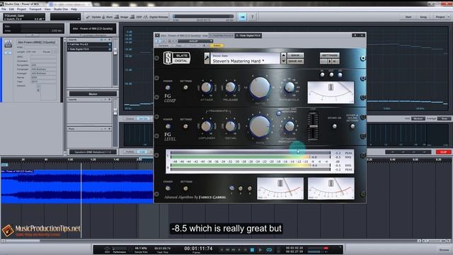The width and height of the screenshot is (453, 255).
Task: Click the SAVE AS preset button
Action: pos(295,61)
